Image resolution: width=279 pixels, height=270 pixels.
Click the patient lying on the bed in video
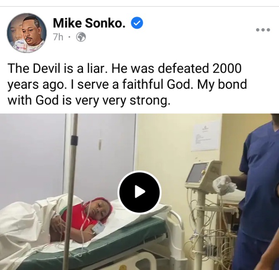[x=82, y=216]
